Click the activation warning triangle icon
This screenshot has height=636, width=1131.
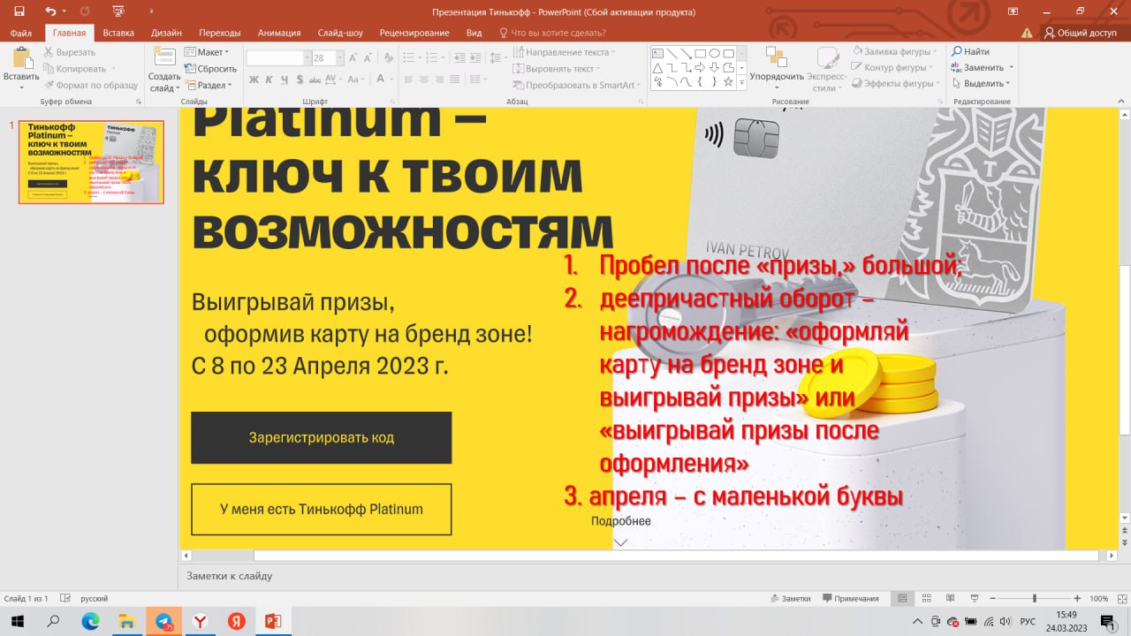point(1027,33)
